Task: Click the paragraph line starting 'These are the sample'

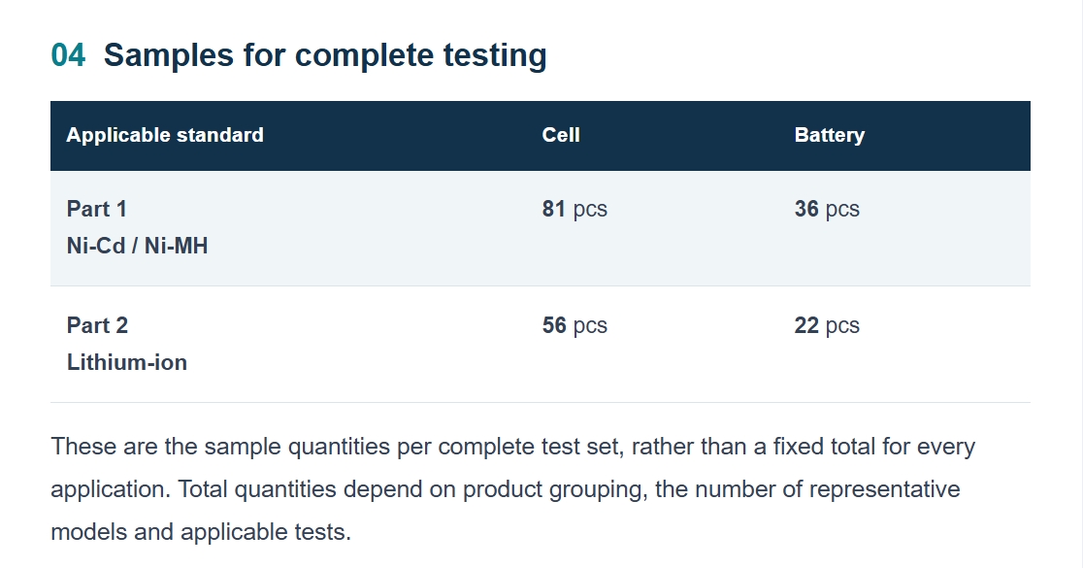Action: (x=513, y=447)
